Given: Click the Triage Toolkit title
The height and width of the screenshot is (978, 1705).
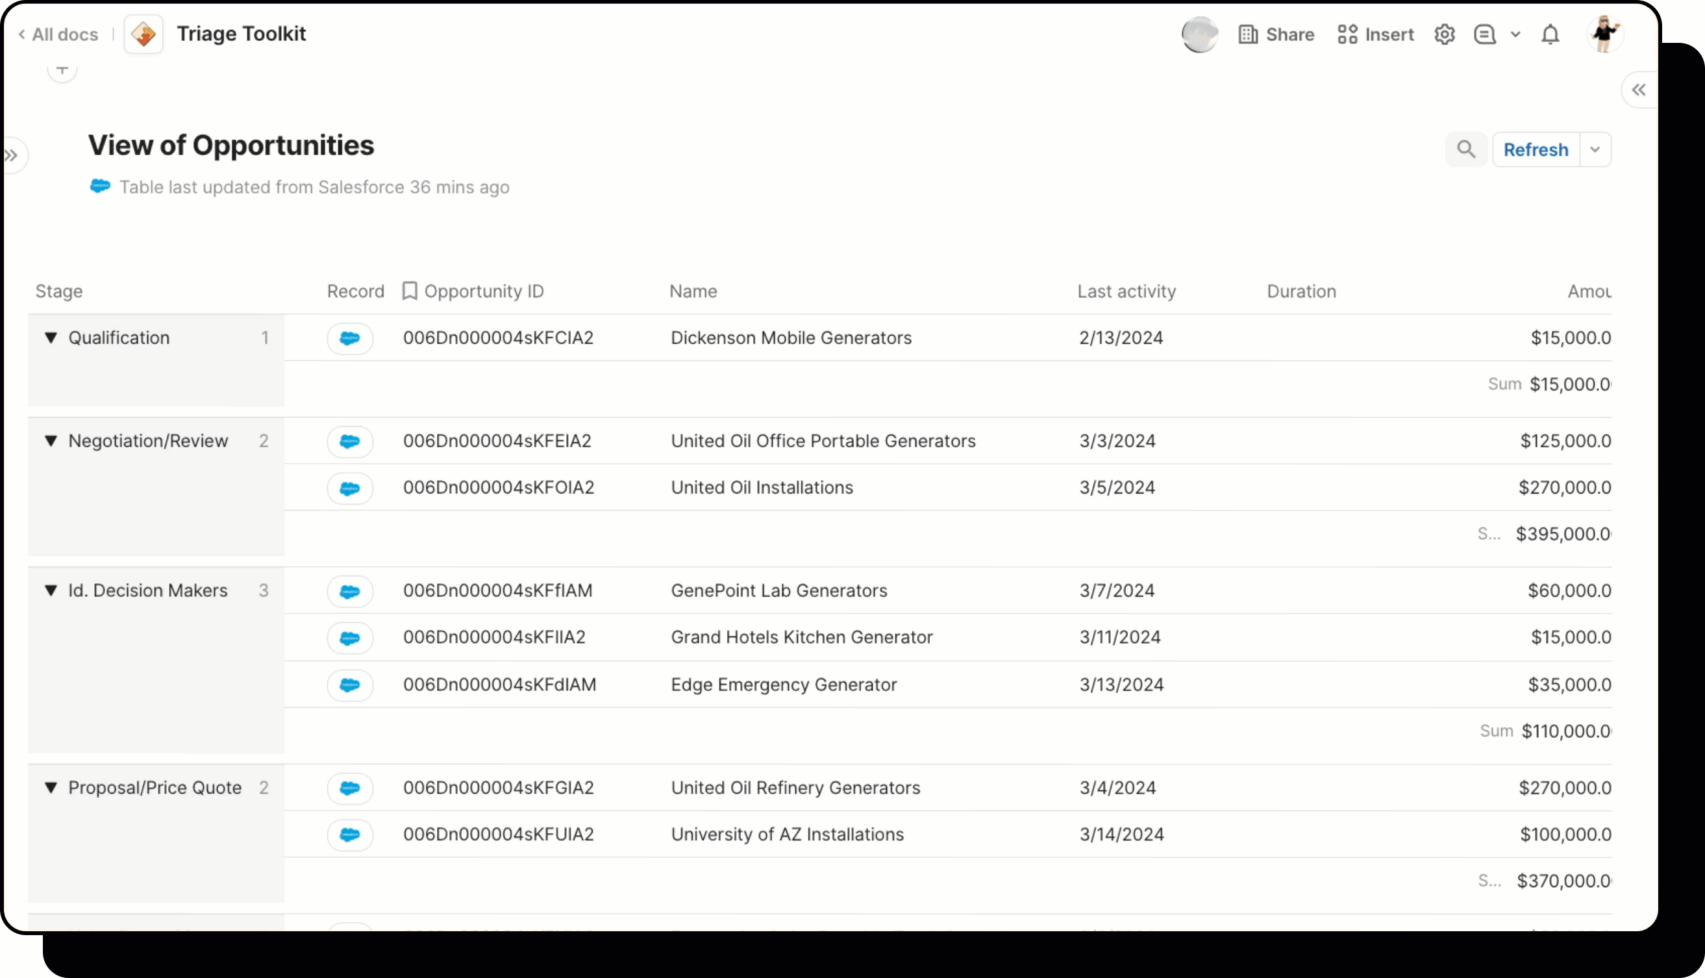Looking at the screenshot, I should 241,34.
